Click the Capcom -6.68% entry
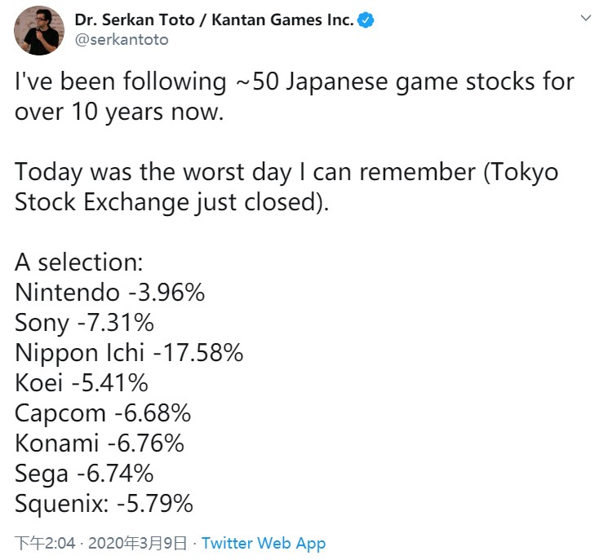Screen dimensions: 608x560 [x=103, y=413]
